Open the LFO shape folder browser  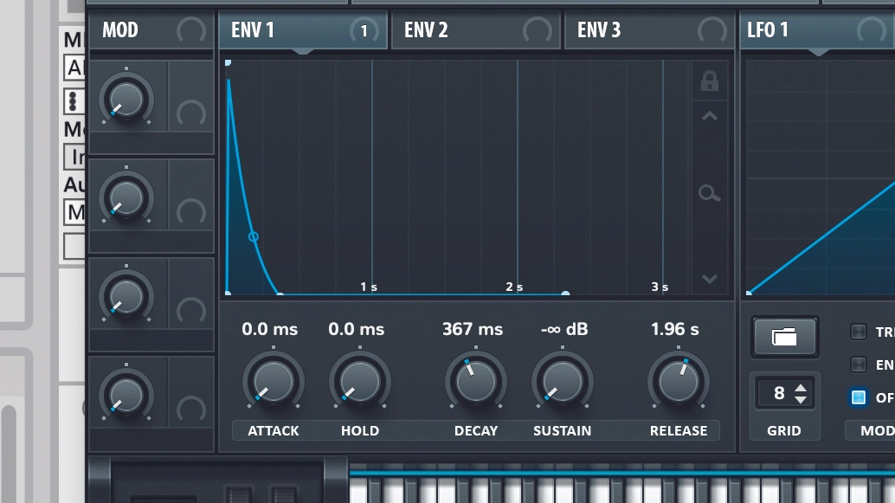click(784, 337)
